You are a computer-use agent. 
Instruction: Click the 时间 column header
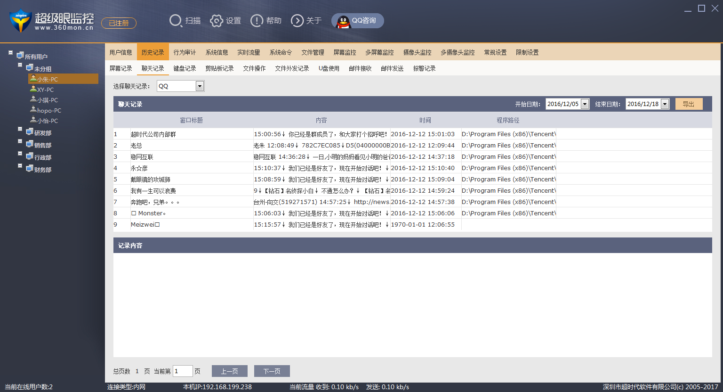click(x=426, y=120)
